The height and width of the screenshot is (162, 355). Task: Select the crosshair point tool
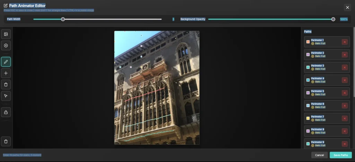[x=6, y=73]
